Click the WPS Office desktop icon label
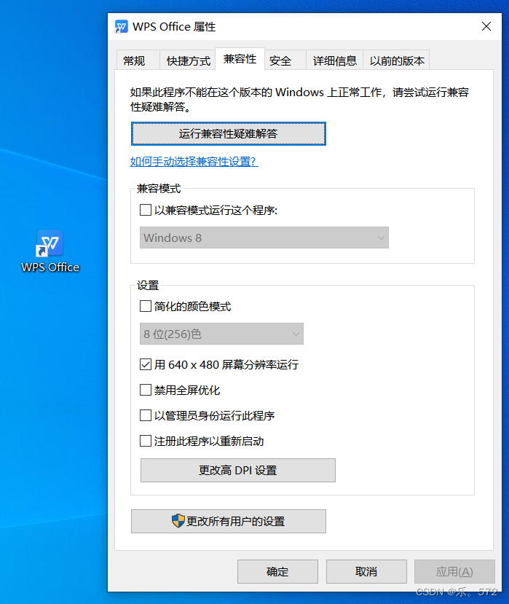The width and height of the screenshot is (509, 604). coord(50,267)
